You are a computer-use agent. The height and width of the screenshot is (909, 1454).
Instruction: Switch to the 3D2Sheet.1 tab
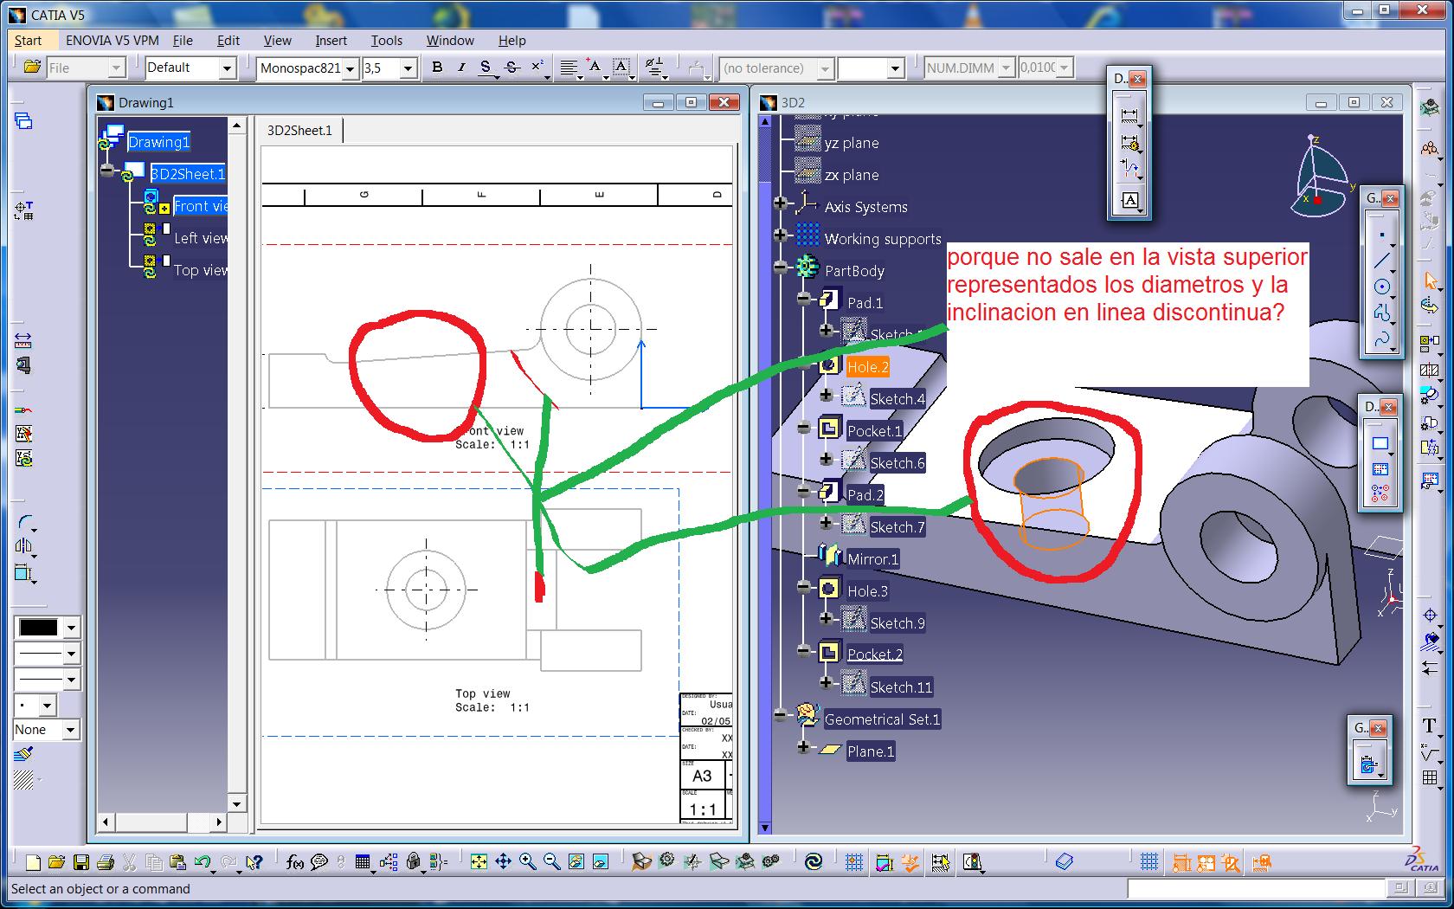click(299, 131)
